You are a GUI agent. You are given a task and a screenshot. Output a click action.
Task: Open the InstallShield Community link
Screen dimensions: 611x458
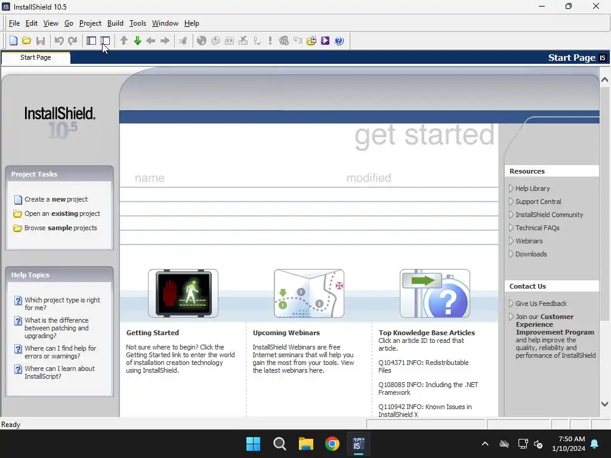pos(549,215)
